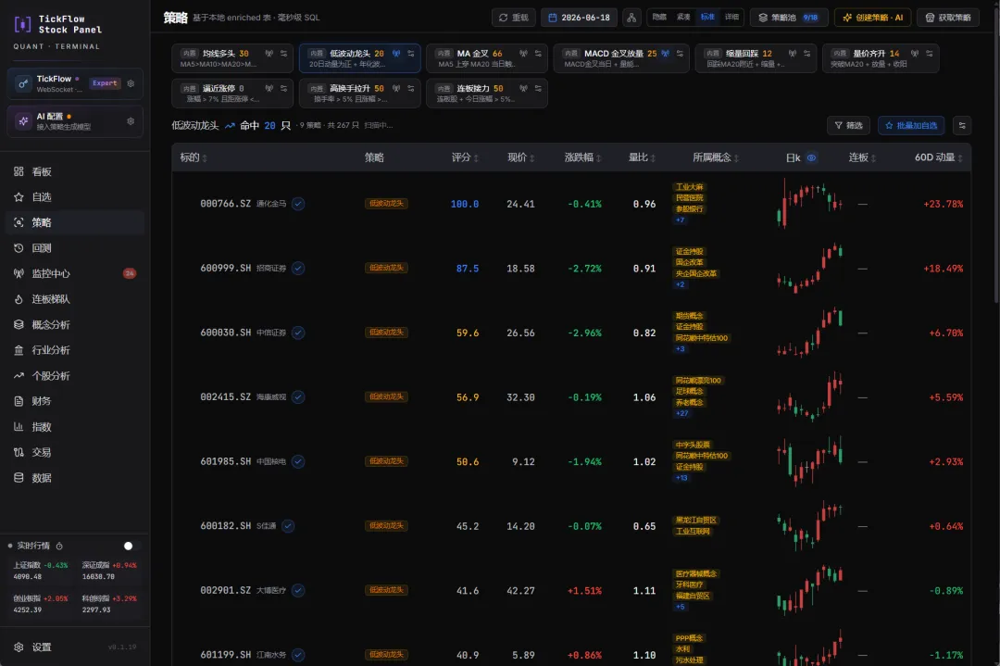
Task: Select the 策略 sidebar item
Action: tap(75, 222)
